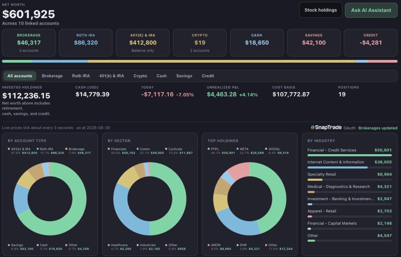401x257 pixels.
Task: Open the Crypto tab
Action: tap(140, 76)
